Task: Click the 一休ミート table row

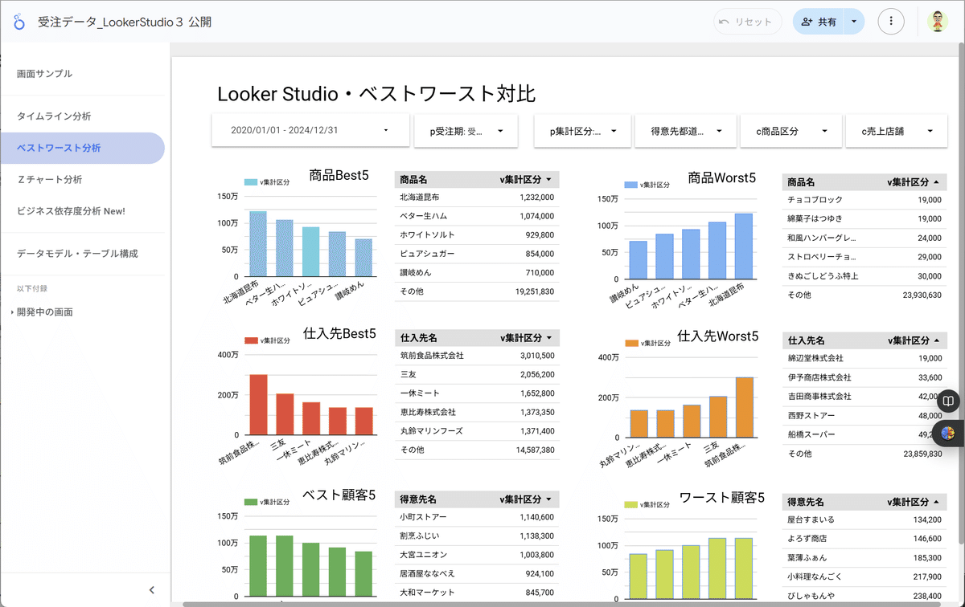Action: (x=477, y=393)
